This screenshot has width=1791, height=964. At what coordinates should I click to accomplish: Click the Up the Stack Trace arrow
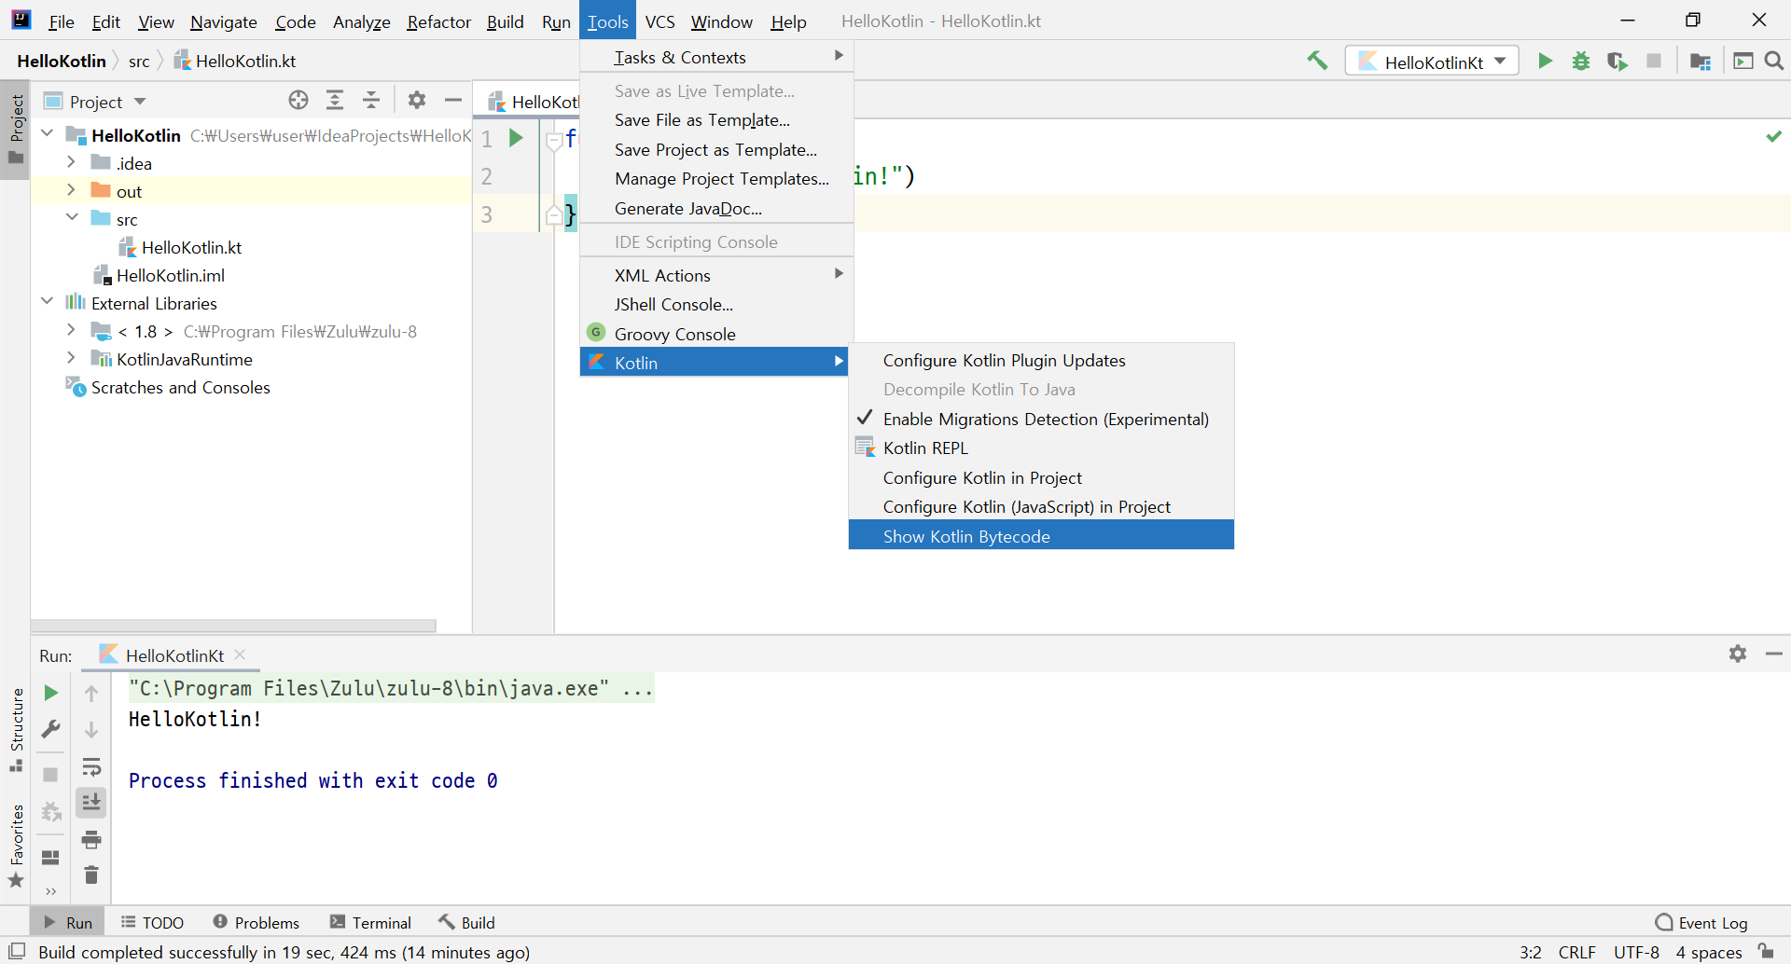91,693
